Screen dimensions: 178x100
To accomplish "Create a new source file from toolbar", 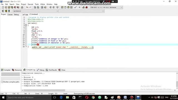I will (3, 7).
